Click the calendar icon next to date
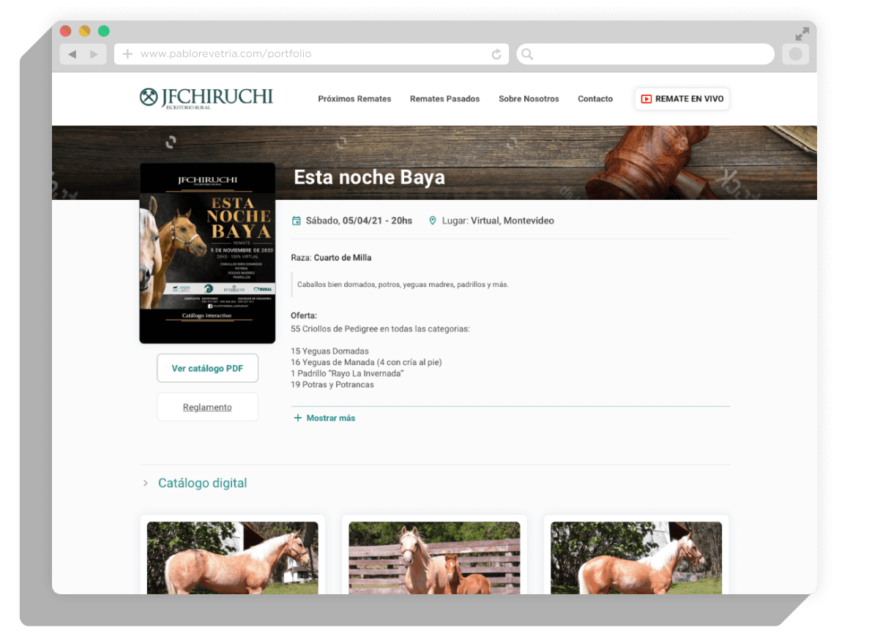 pyautogui.click(x=297, y=221)
